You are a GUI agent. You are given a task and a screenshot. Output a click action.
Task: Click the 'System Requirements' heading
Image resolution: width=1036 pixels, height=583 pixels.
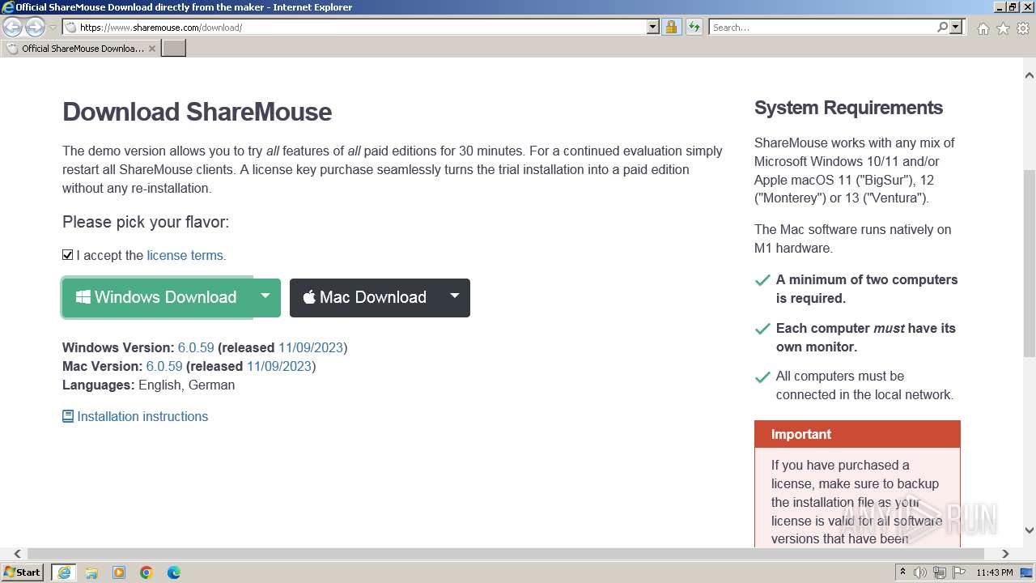click(x=848, y=108)
